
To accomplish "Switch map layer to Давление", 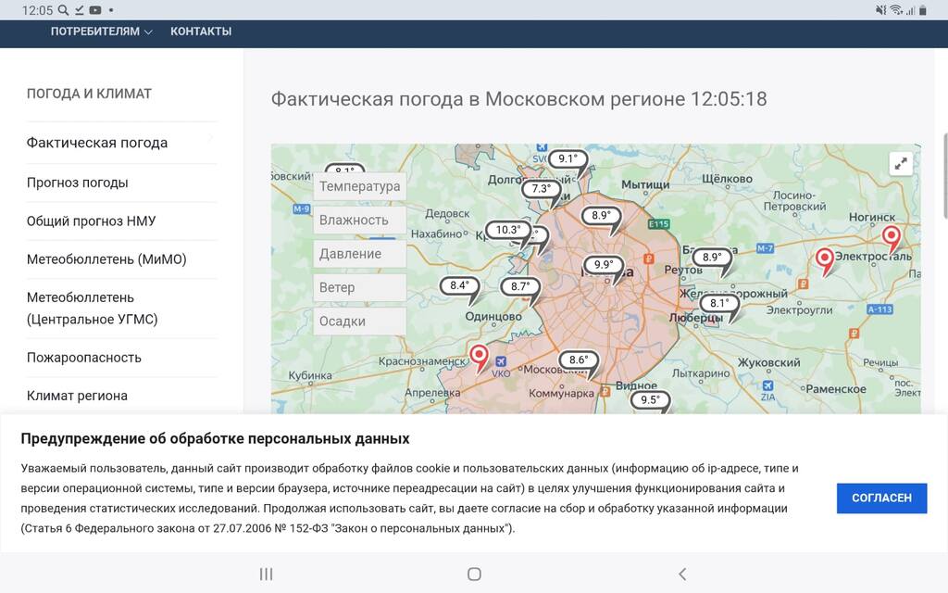I will pyautogui.click(x=360, y=254).
